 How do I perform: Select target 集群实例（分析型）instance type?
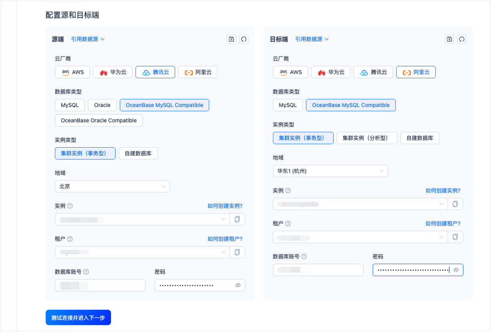367,138
